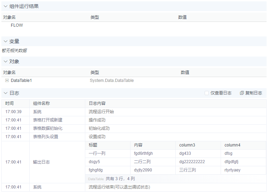
Task: Click the 内容 table column header
Action: tap(138, 145)
